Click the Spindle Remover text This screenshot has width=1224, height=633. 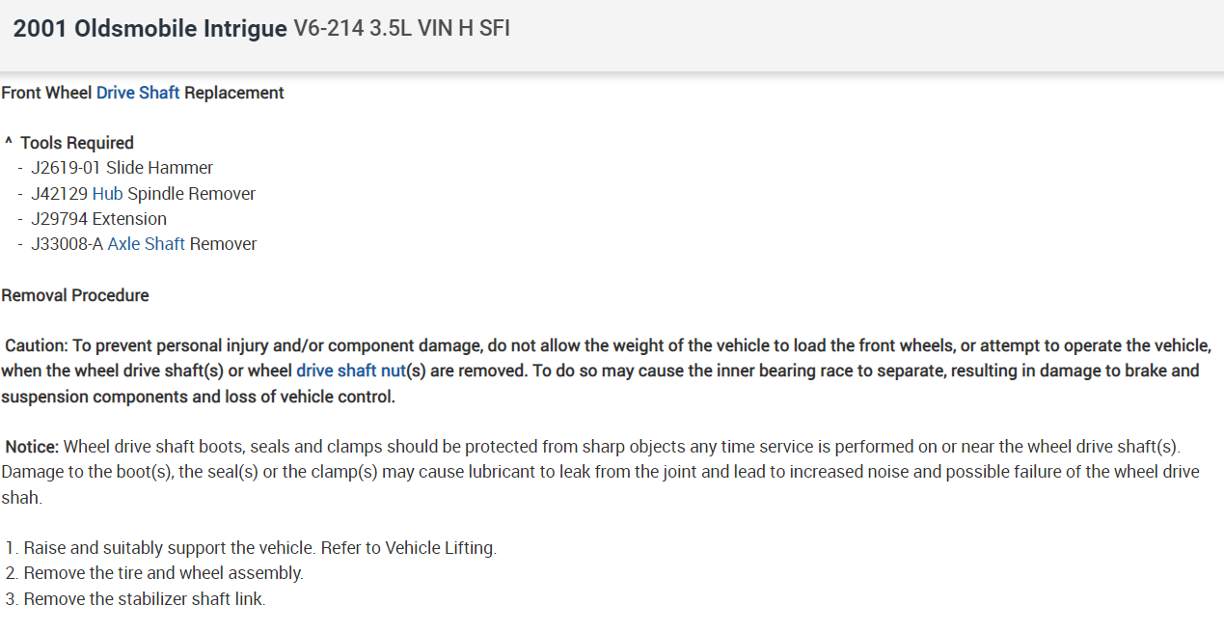click(192, 194)
